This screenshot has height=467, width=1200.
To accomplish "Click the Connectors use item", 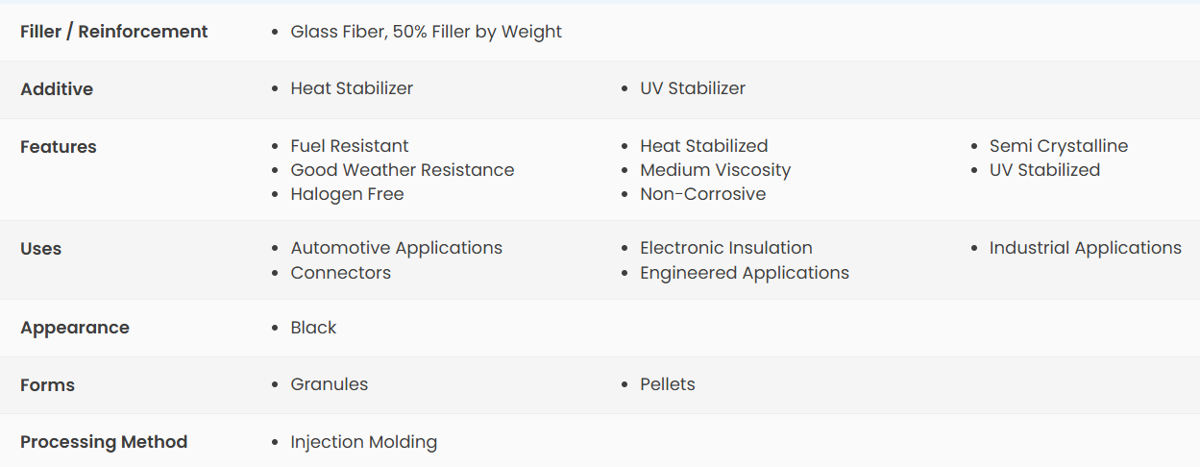I will click(341, 273).
